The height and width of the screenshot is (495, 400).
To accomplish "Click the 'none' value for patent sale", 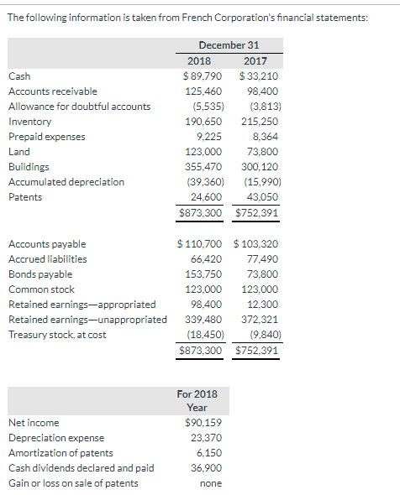I will pyautogui.click(x=211, y=483).
